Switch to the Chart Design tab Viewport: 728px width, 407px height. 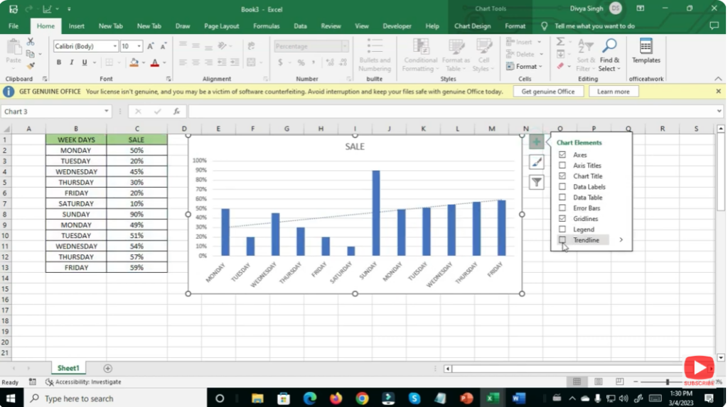pos(472,26)
